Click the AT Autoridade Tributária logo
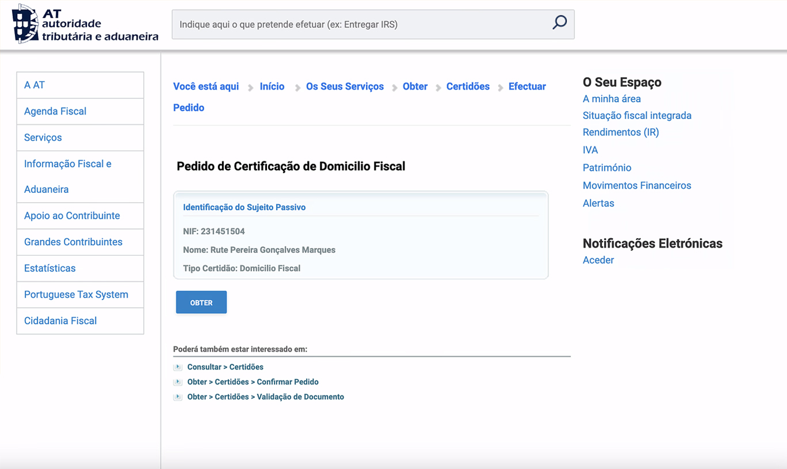This screenshot has width=787, height=469. pyautogui.click(x=85, y=24)
